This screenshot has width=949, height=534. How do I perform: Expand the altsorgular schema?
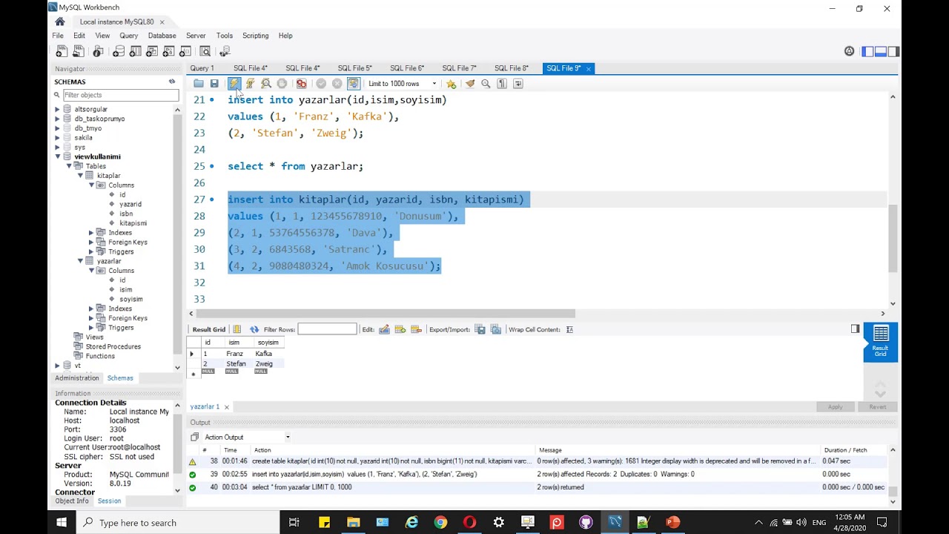(57, 109)
